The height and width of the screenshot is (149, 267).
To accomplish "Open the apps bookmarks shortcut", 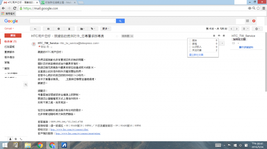I will point(8,14).
